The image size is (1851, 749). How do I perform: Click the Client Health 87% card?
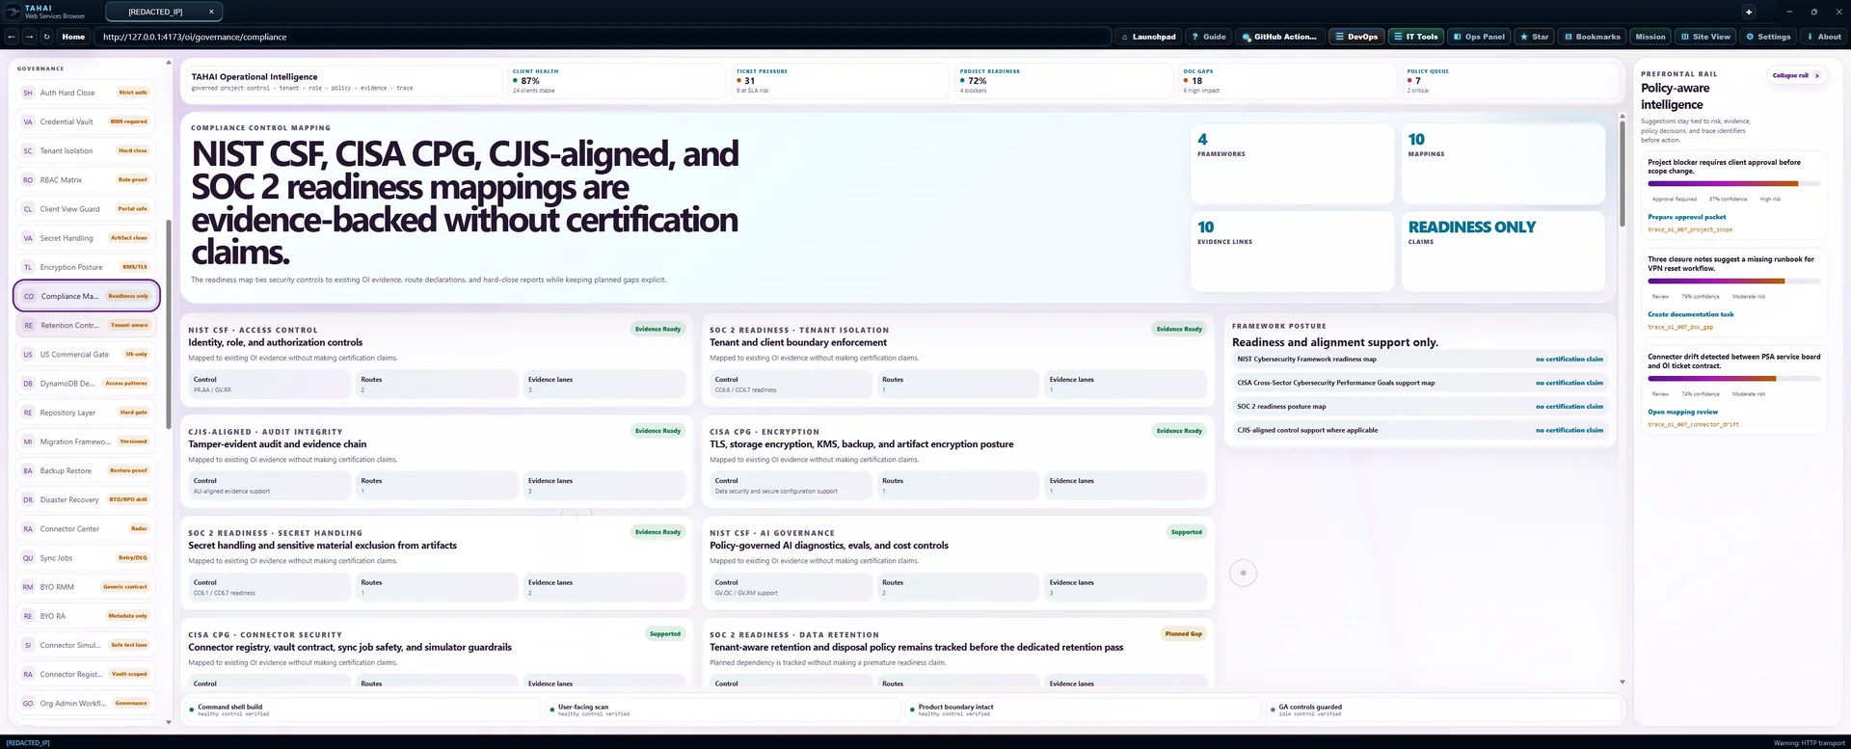(x=615, y=81)
